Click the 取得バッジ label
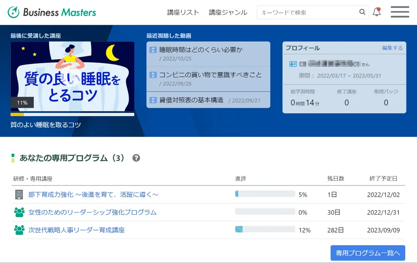Viewport: 417px width, 263px height. pos(386,92)
